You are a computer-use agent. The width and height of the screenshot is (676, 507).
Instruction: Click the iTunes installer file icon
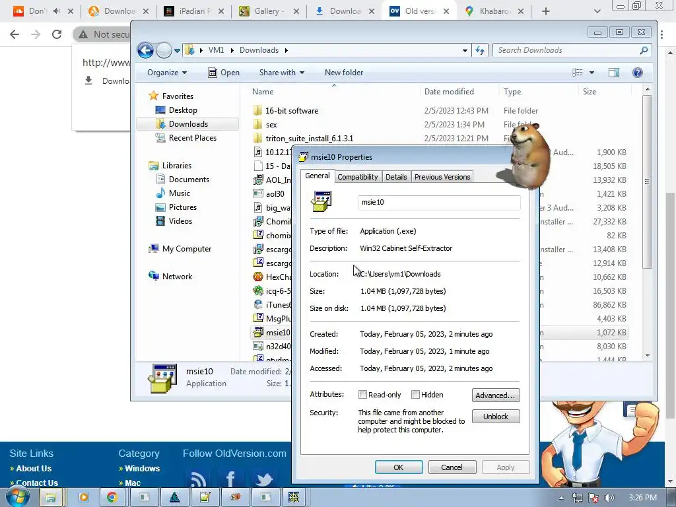click(x=258, y=304)
